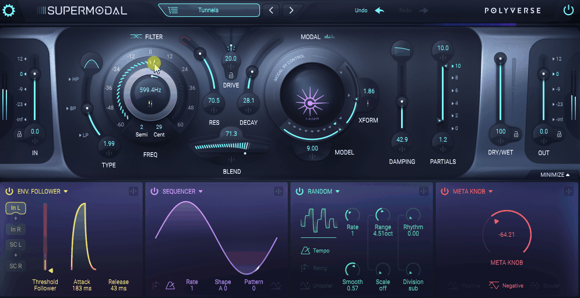Click the DRY/WET slider handle
The image size is (580, 298).
coord(501,58)
